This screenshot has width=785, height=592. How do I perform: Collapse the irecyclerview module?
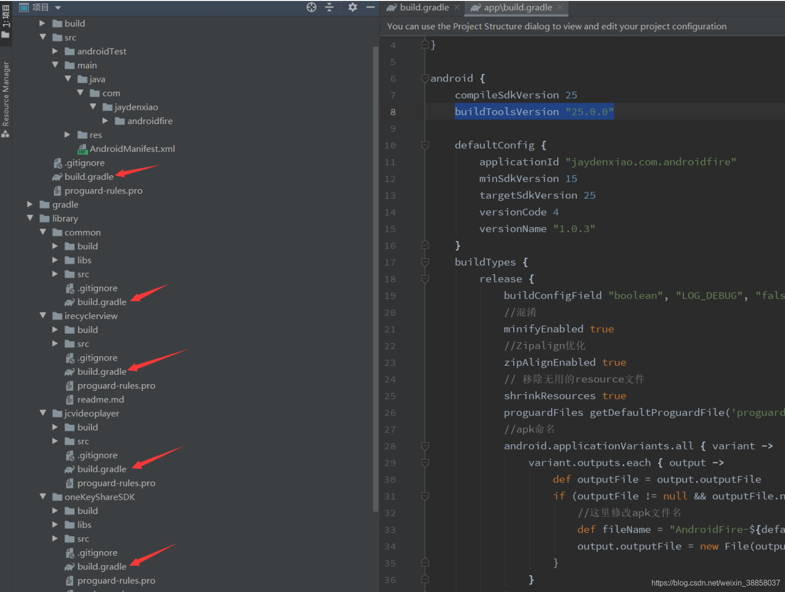[43, 316]
